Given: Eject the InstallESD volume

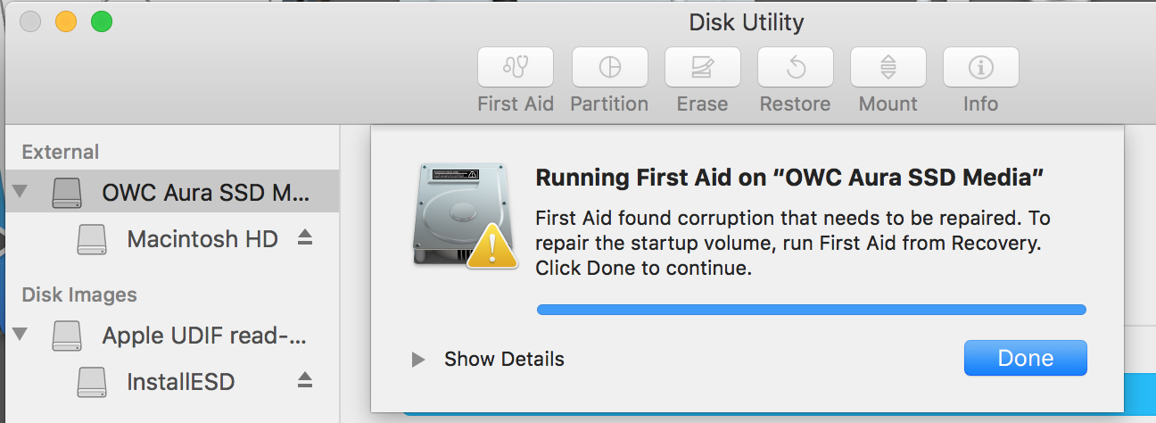Looking at the screenshot, I should coord(305,381).
